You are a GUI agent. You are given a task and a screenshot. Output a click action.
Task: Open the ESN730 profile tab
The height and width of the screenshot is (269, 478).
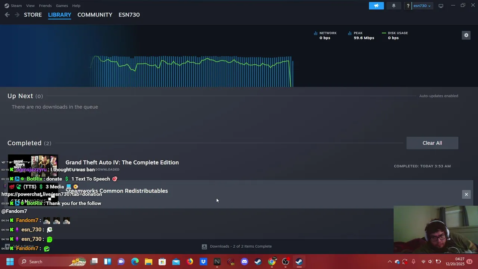pyautogui.click(x=129, y=15)
